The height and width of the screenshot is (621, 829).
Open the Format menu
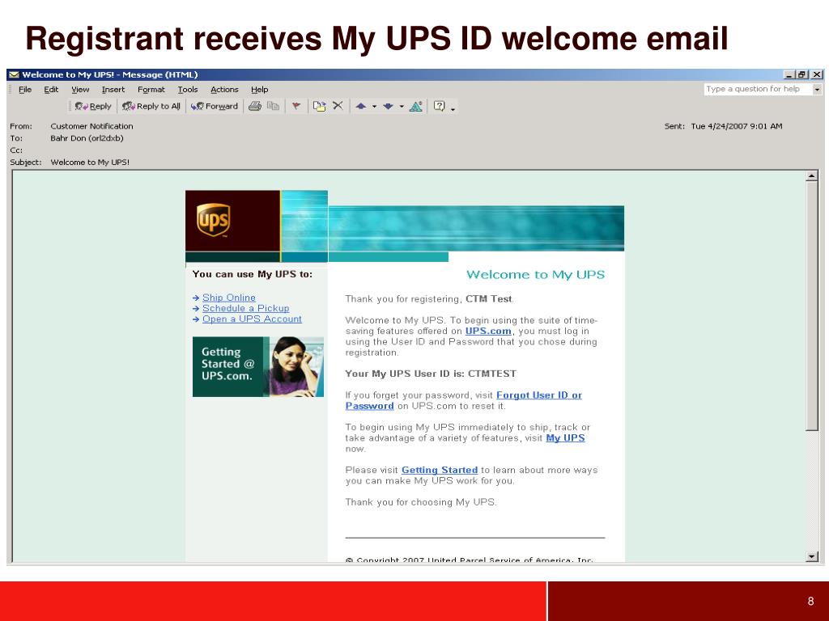[151, 90]
